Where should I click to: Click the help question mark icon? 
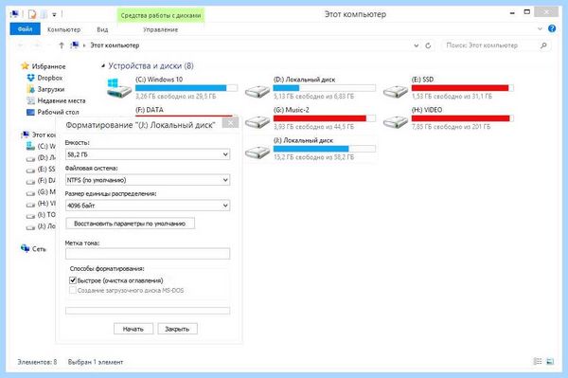[x=552, y=28]
